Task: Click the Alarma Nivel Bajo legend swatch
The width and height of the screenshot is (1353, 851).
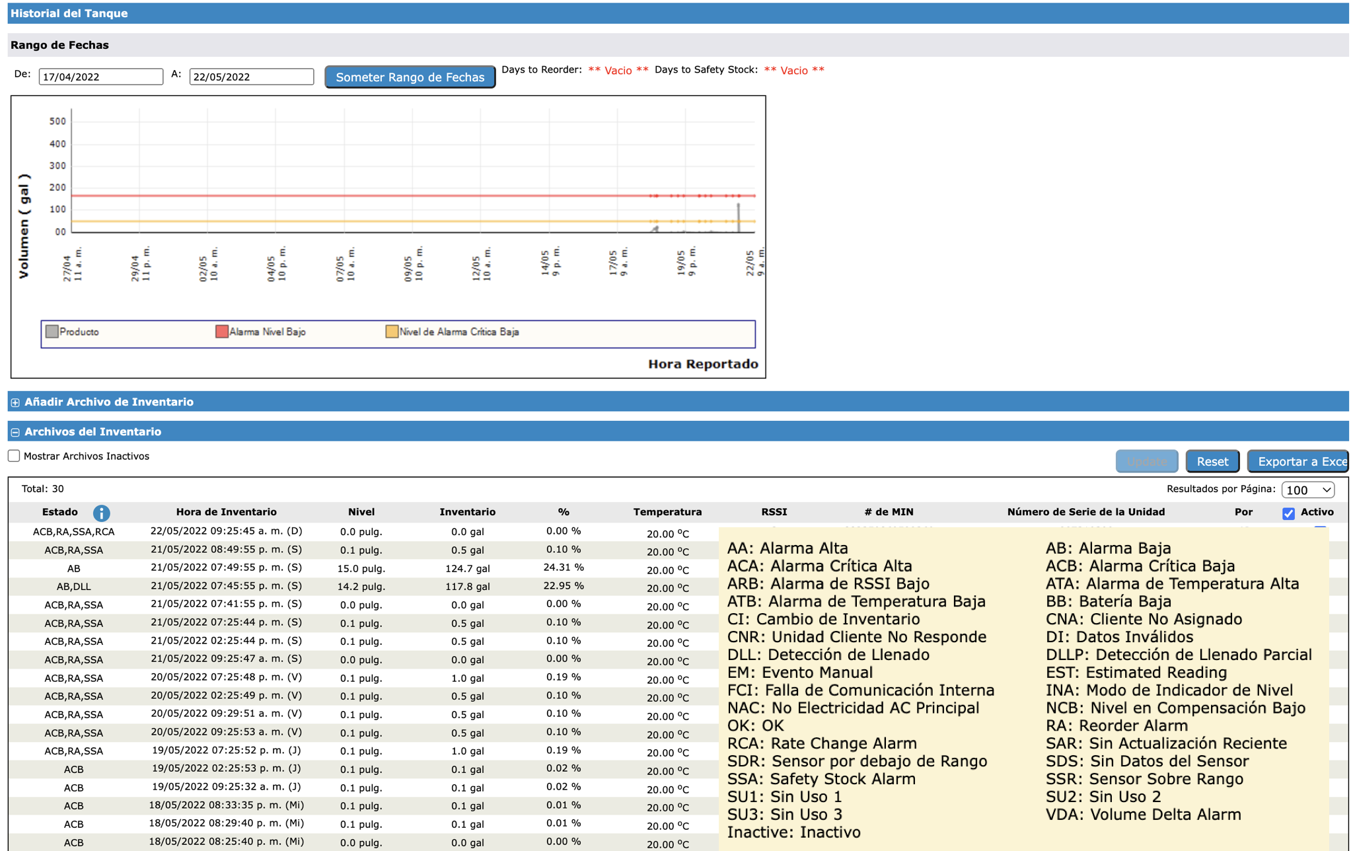Action: 222,332
